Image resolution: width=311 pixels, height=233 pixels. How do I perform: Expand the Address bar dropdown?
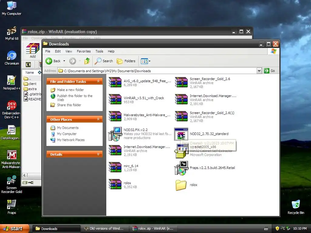coord(259,71)
